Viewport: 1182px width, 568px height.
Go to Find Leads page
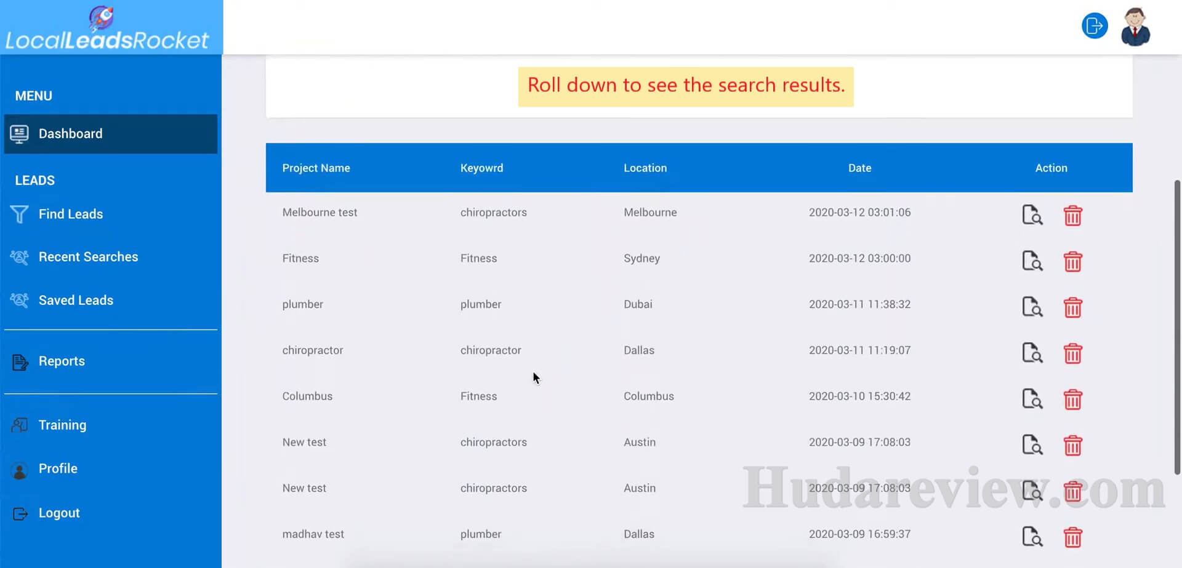pyautogui.click(x=70, y=214)
